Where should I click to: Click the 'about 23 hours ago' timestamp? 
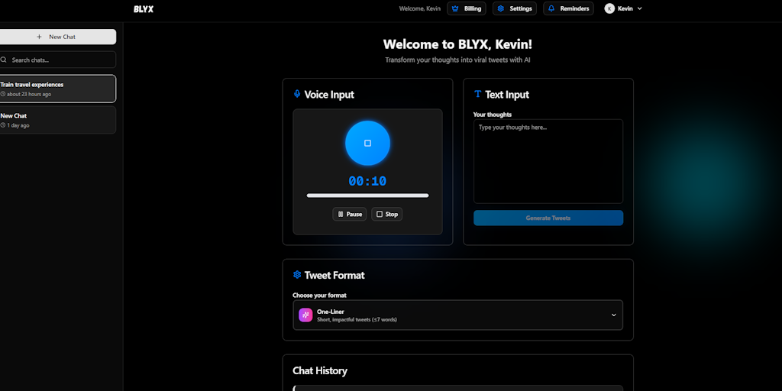click(x=29, y=94)
